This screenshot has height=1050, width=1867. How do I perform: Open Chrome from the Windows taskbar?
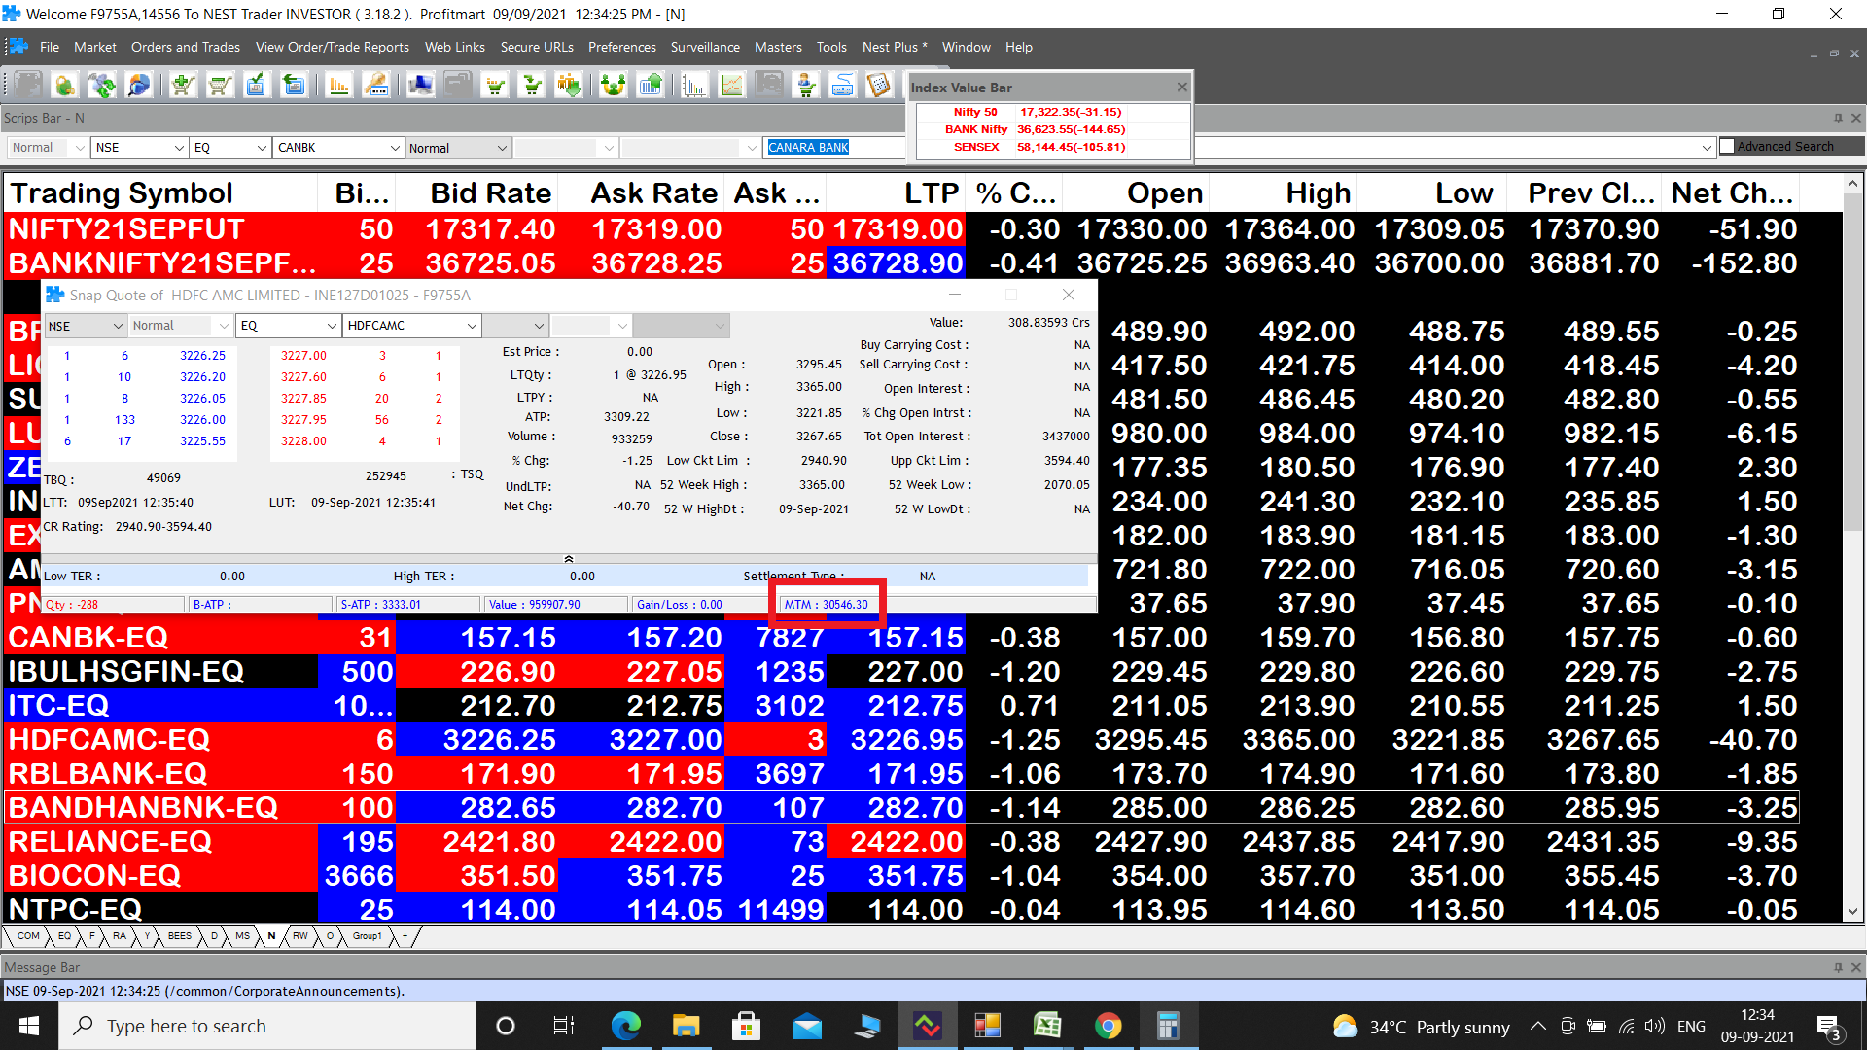coord(1108,1026)
